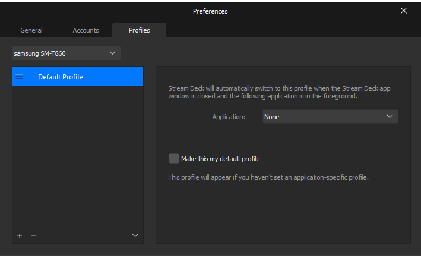
Task: Open the profile options chevron below the list
Action: pyautogui.click(x=135, y=236)
